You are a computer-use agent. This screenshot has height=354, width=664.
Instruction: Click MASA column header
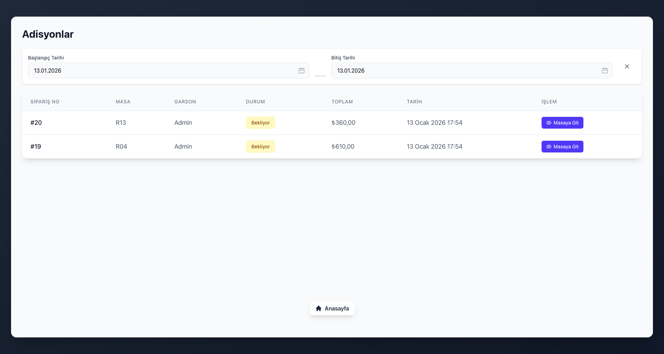coord(123,102)
